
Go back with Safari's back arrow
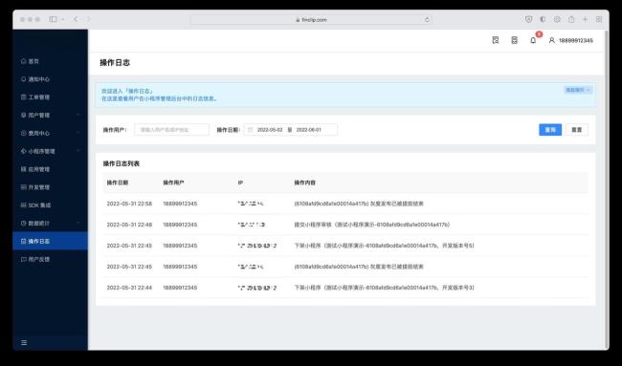76,19
